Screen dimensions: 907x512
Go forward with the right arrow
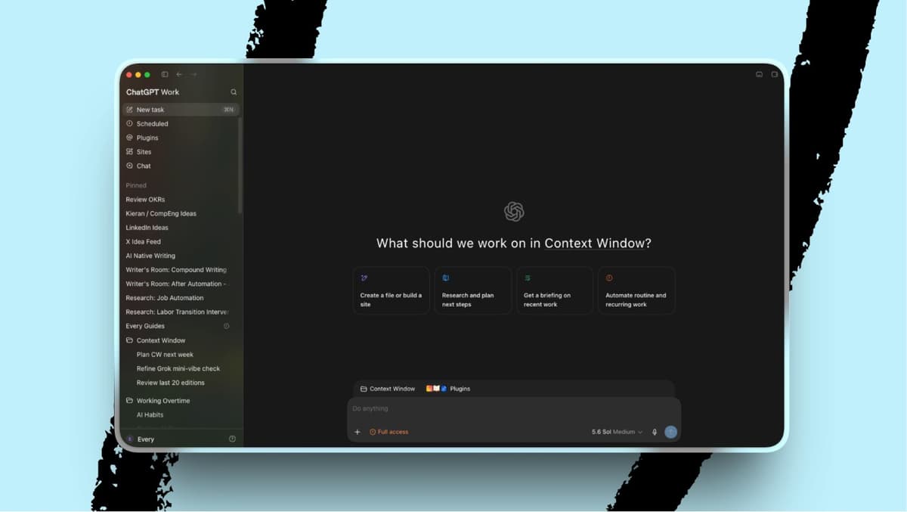pyautogui.click(x=193, y=74)
